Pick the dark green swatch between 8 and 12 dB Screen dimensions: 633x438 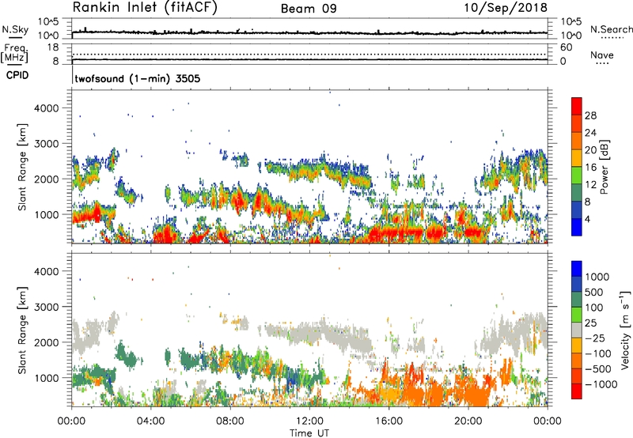(577, 193)
